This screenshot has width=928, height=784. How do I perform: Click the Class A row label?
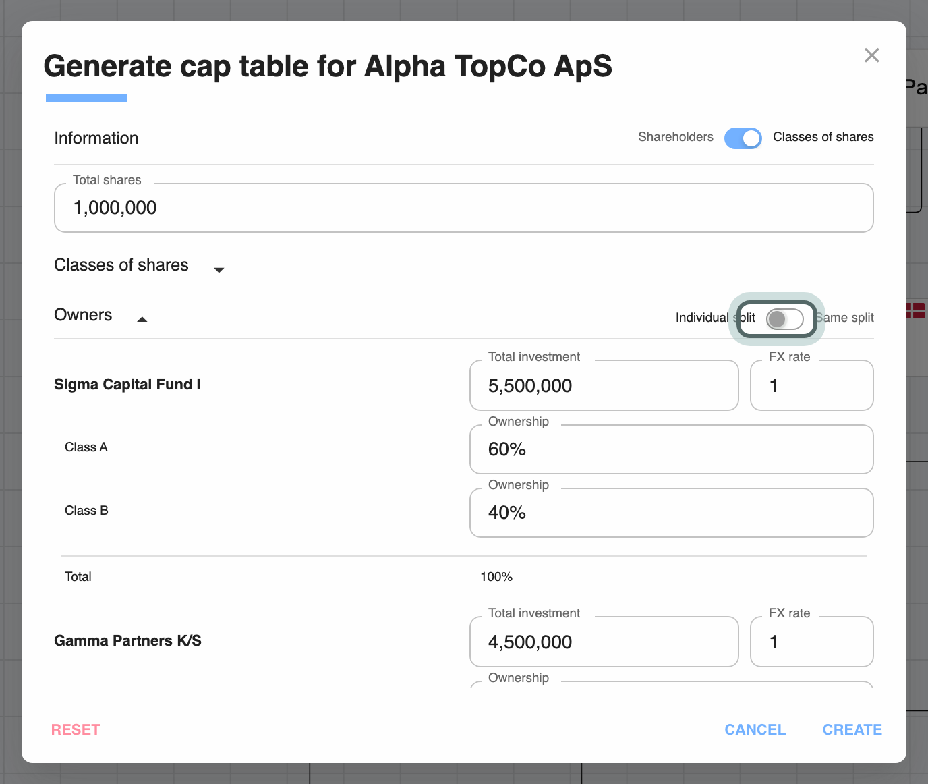(86, 447)
